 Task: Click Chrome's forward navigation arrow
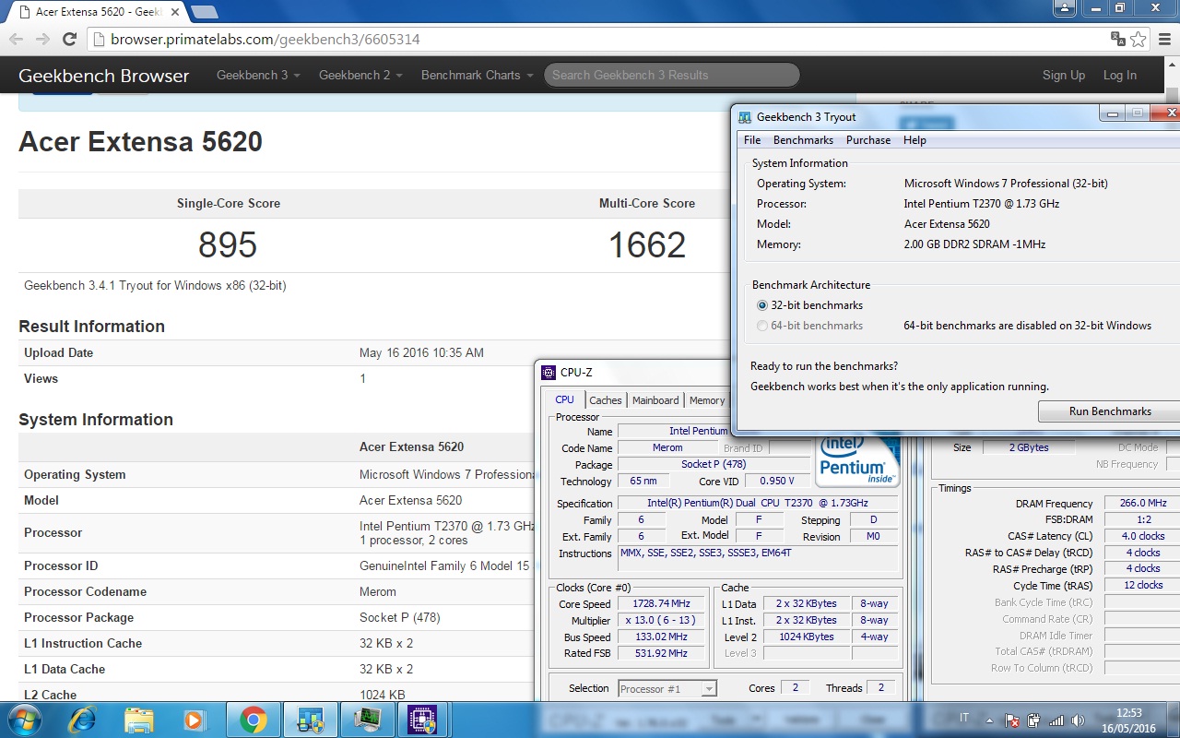42,39
